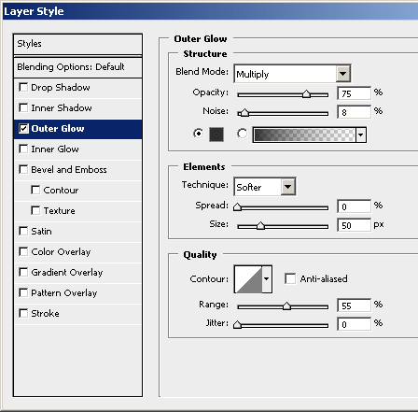418x412 pixels.
Task: Click the Jitter value field
Action: click(354, 324)
